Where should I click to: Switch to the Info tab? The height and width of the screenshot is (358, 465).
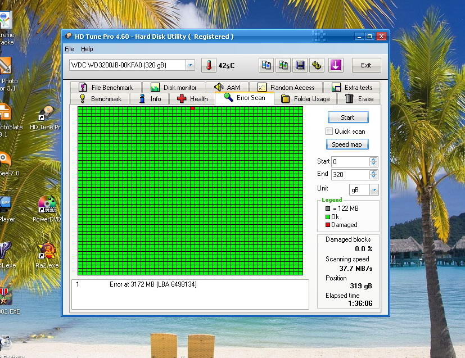(150, 99)
